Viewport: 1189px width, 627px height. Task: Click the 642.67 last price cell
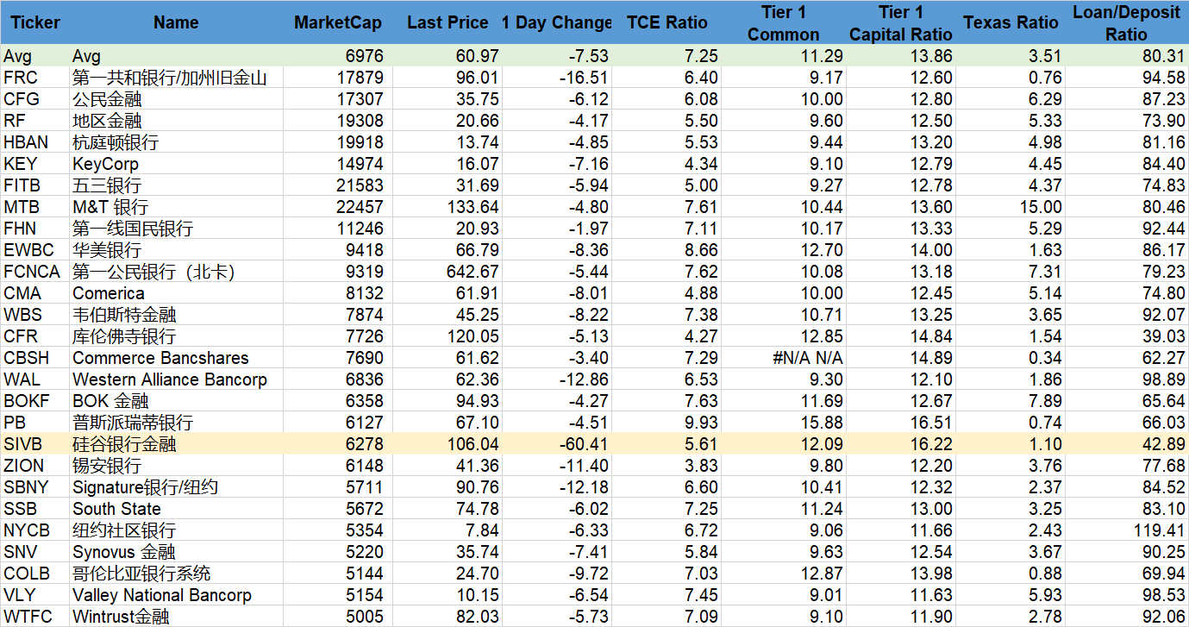[x=444, y=272]
